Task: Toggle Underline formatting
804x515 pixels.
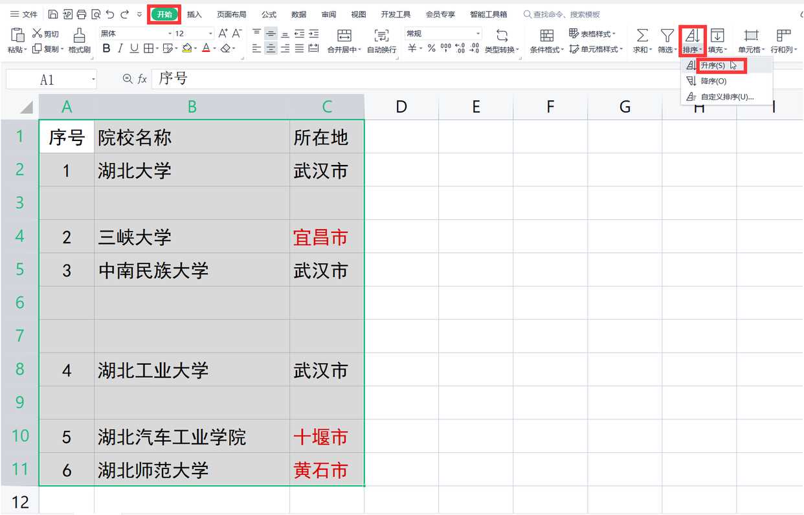Action: point(134,49)
